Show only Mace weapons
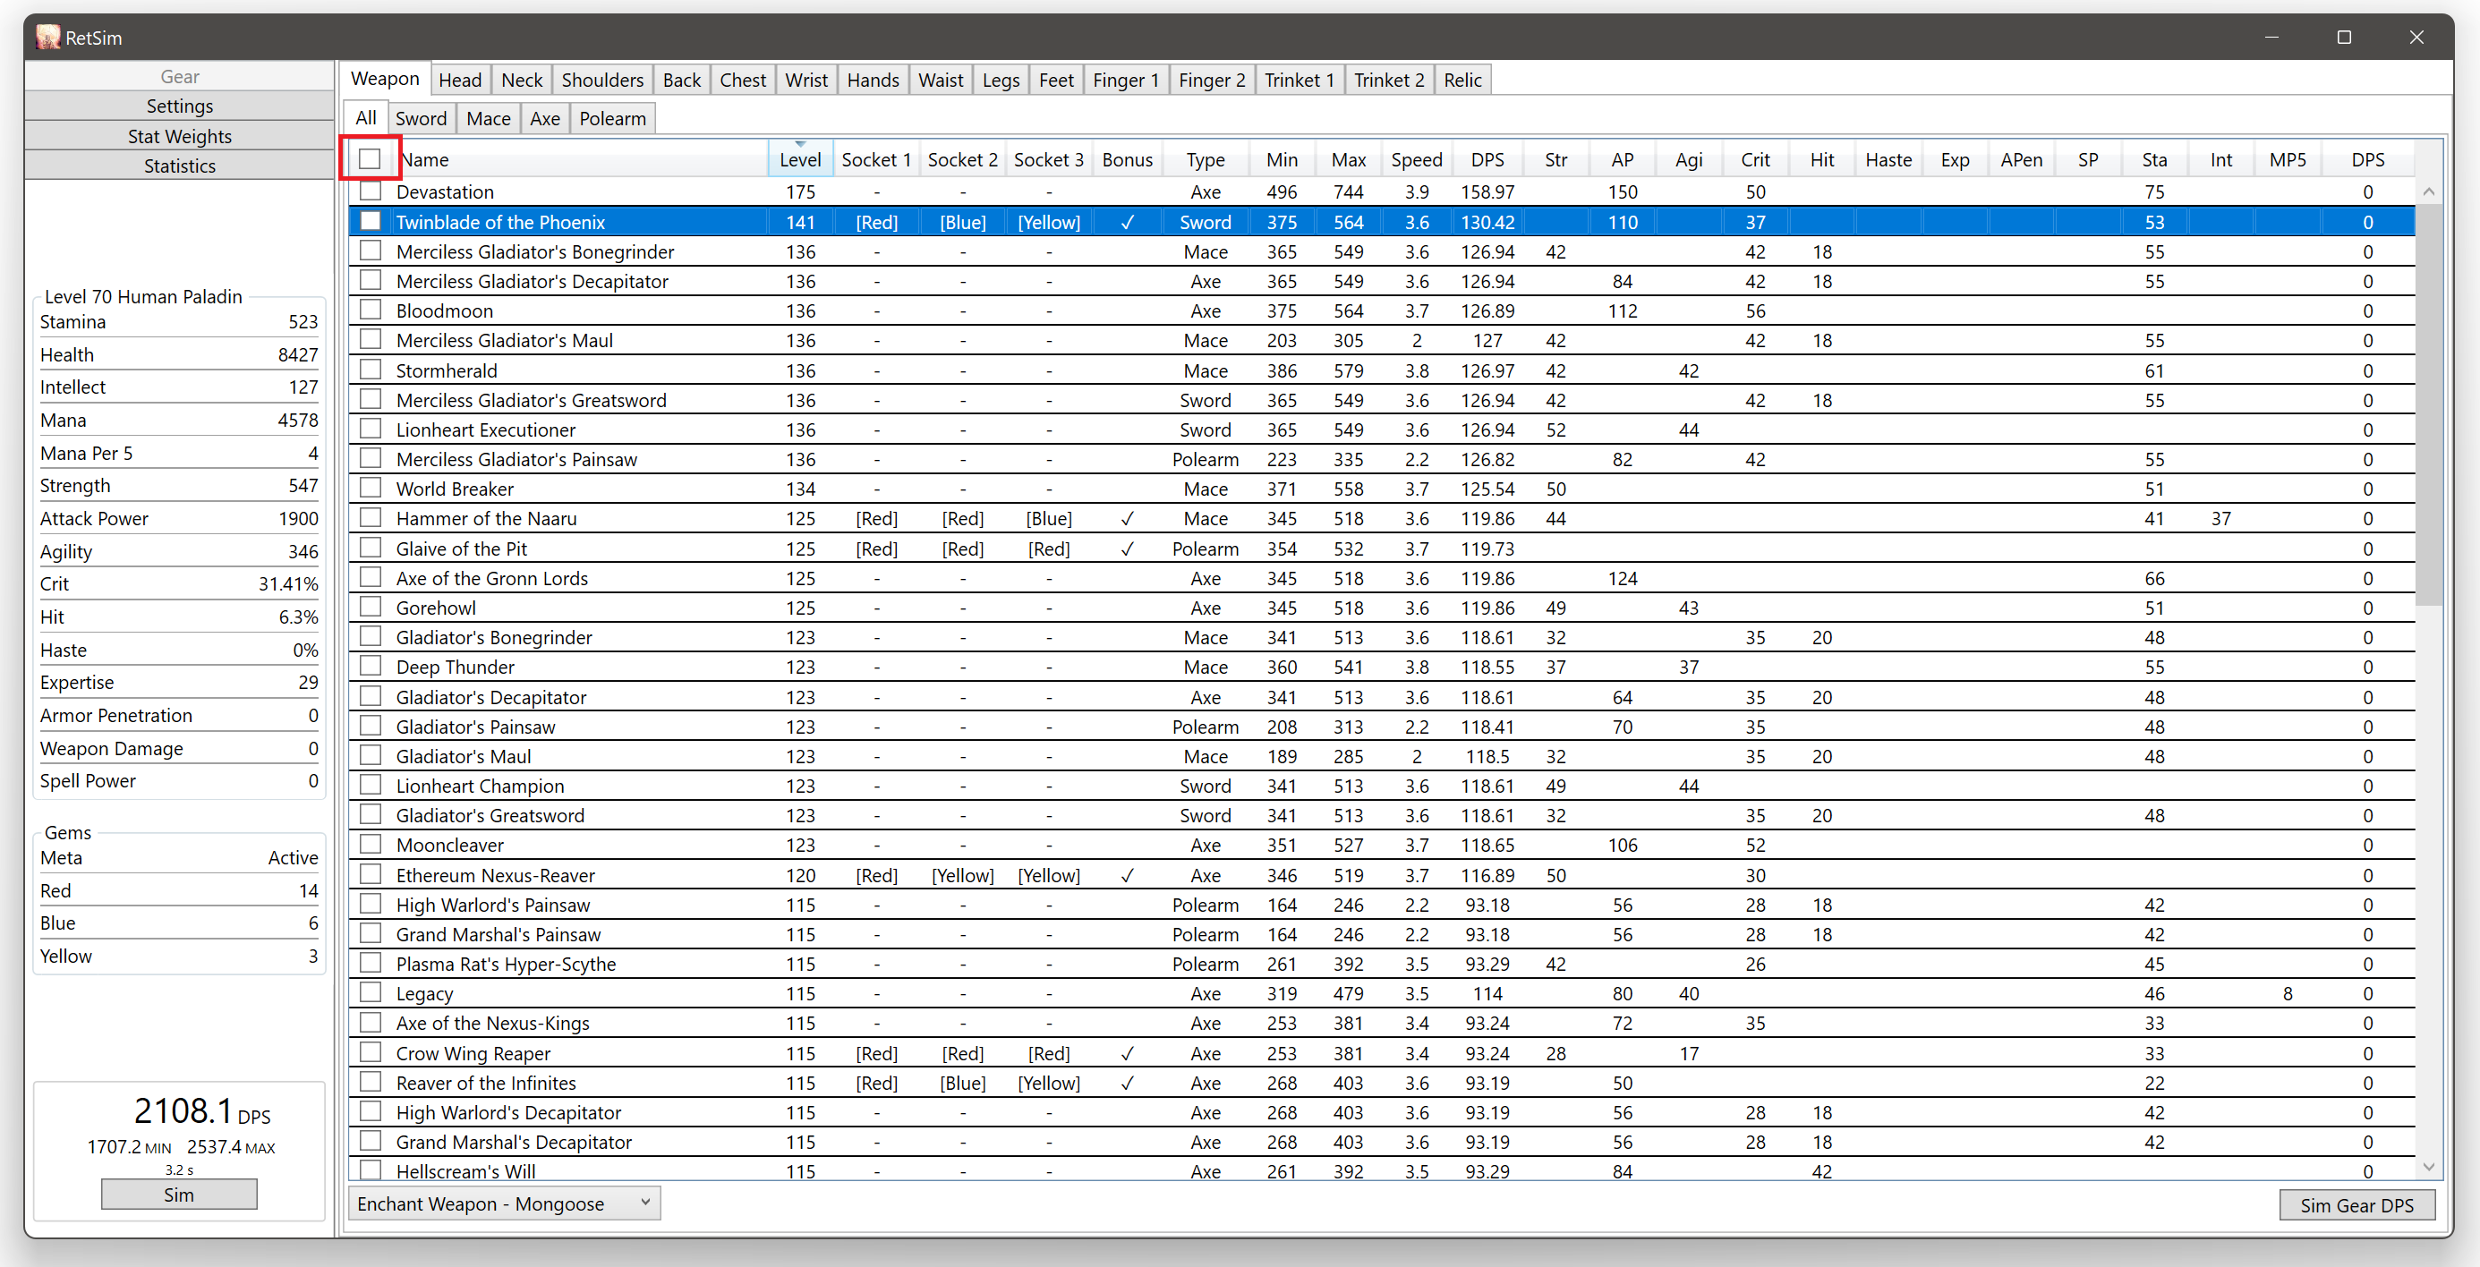 tap(488, 118)
